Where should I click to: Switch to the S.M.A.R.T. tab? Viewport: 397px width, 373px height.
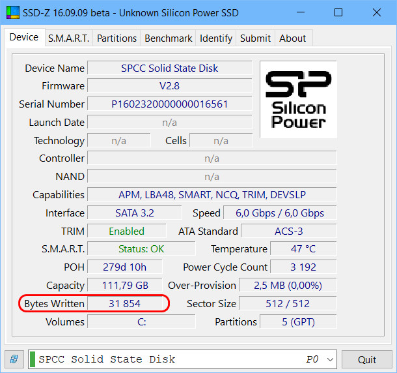[68, 38]
